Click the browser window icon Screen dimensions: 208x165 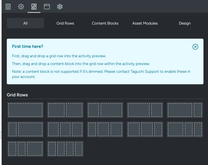47,6
